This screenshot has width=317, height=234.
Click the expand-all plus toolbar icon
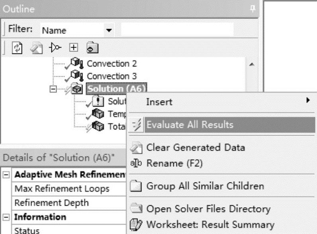(74, 48)
